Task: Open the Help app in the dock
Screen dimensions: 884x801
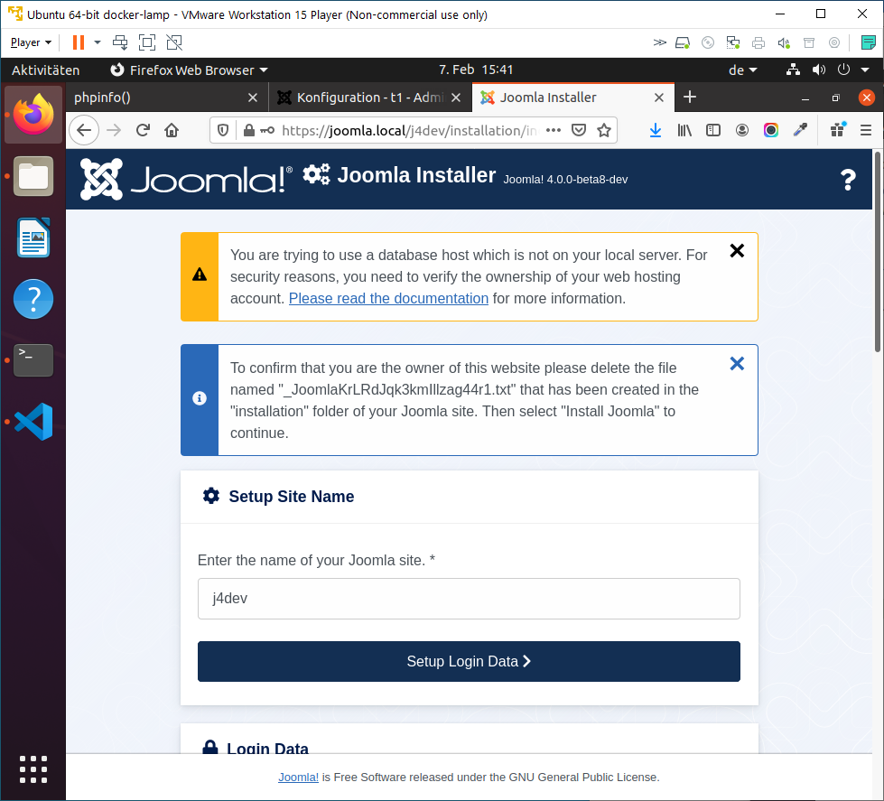Action: coord(33,299)
